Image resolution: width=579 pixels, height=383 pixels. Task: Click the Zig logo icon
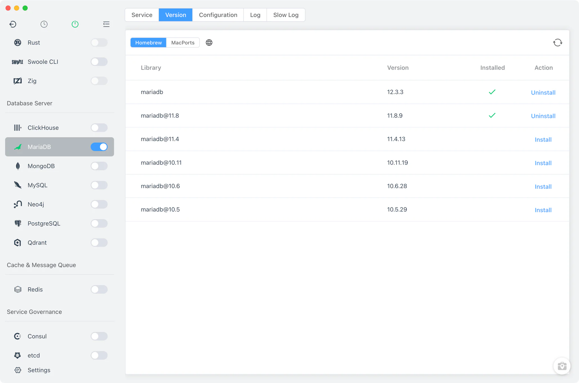tap(18, 81)
